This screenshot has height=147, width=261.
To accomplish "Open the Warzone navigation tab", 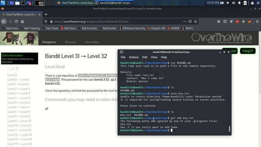I will (x=70, y=42).
